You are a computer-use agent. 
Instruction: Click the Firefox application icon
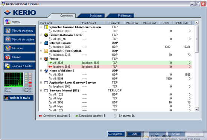tap(46, 59)
